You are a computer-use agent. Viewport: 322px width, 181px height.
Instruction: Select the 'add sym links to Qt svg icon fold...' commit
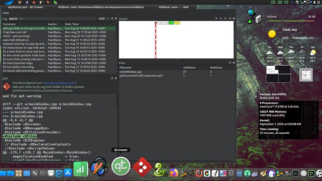(59, 28)
